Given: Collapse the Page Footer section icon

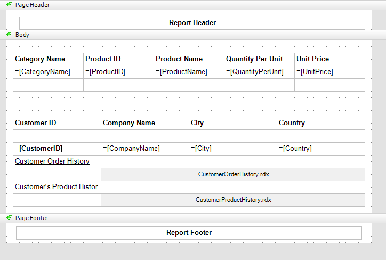Looking at the screenshot, I should pyautogui.click(x=9, y=218).
